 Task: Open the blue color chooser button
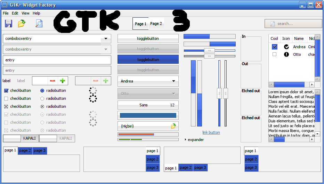point(148,115)
